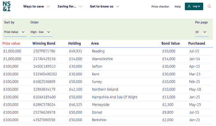Click purchased date Feb-25
Screen dimensions: 216x126
194,82
